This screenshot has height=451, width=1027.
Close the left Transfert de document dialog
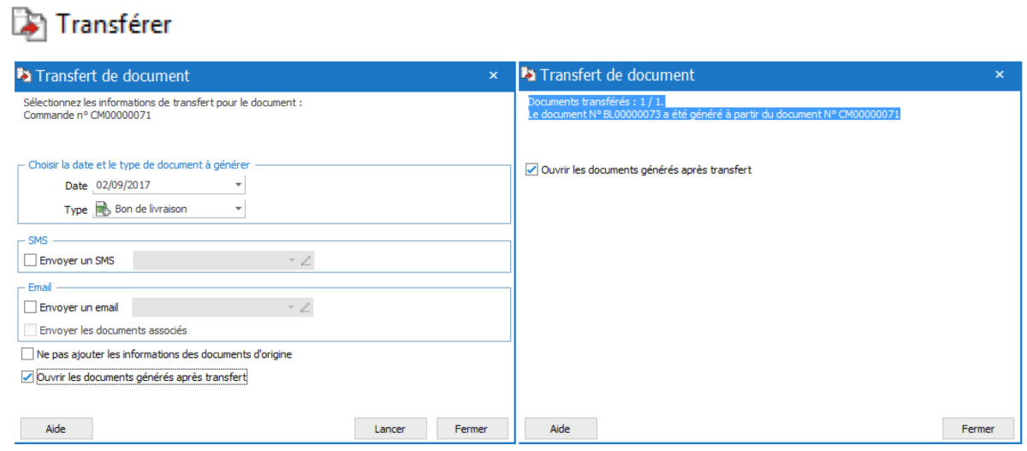point(493,75)
